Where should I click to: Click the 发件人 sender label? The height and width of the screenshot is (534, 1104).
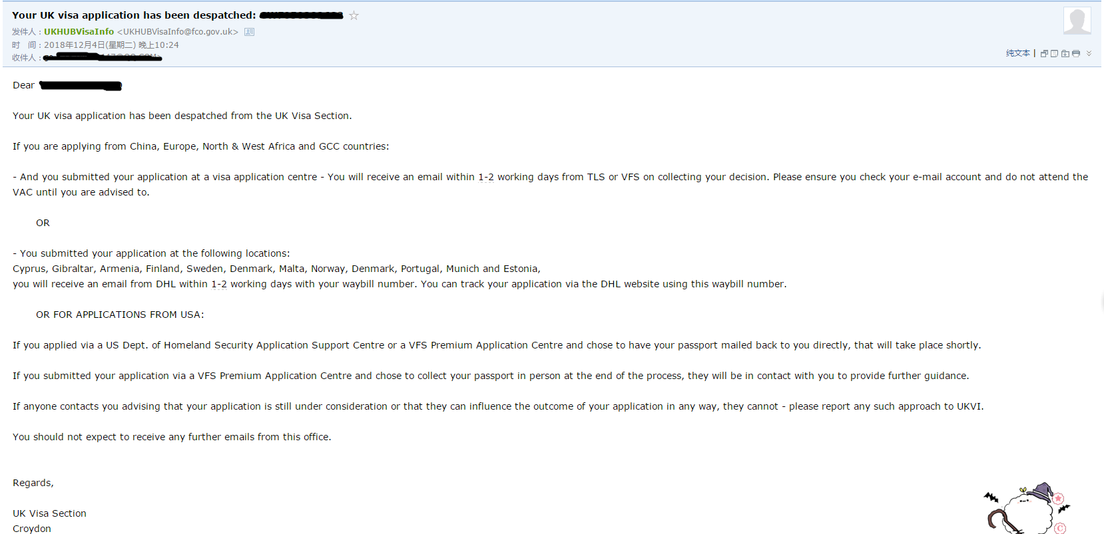(x=24, y=32)
